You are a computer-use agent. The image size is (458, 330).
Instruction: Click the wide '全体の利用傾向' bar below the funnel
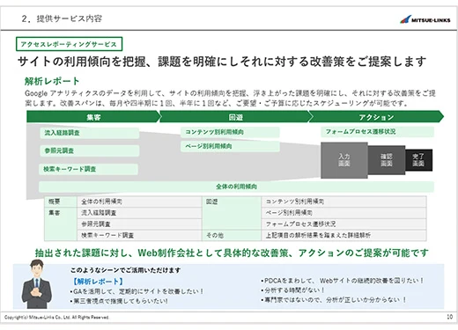point(236,187)
